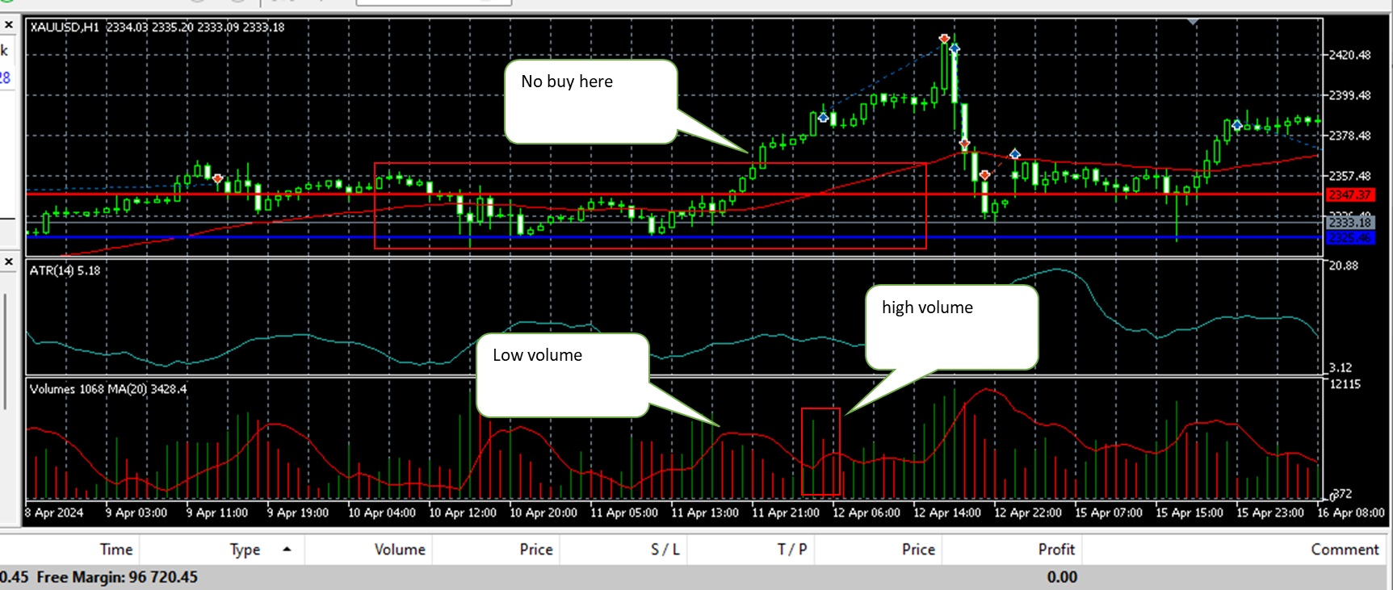Click the 12 Apr 14:00 time label
Image resolution: width=1393 pixels, height=590 pixels.
(947, 513)
